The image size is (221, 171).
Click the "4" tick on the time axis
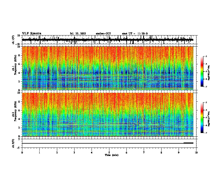92,153
